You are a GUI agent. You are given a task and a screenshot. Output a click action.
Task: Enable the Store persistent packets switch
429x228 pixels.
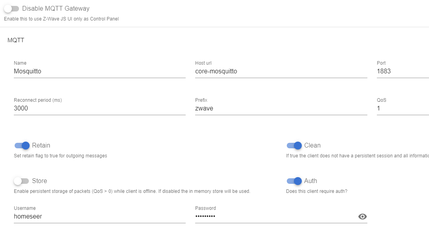point(21,181)
